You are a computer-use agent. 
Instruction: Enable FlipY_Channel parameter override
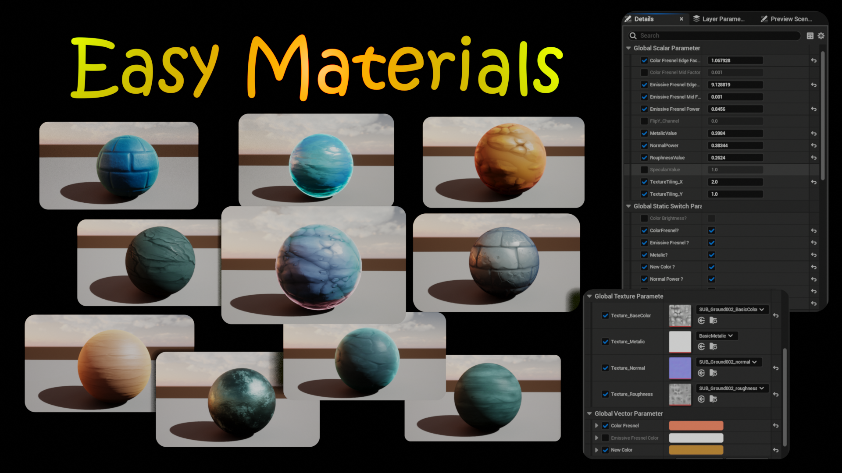pos(644,121)
